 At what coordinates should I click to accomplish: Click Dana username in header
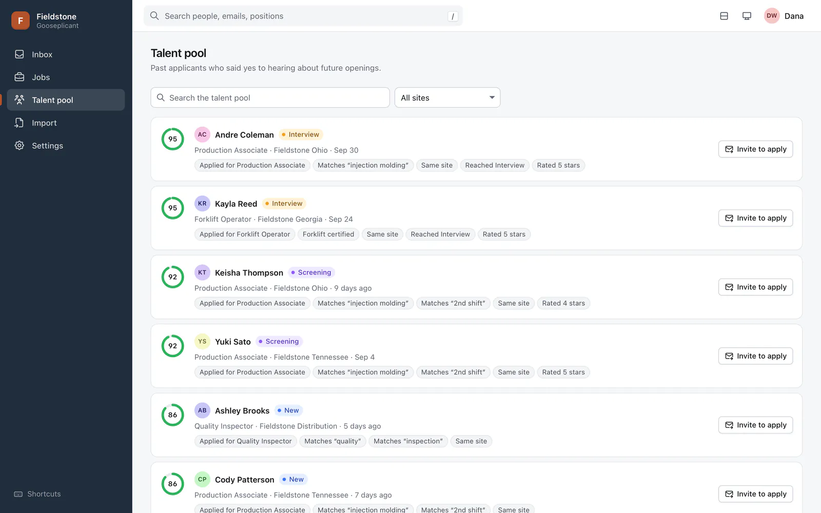(794, 16)
